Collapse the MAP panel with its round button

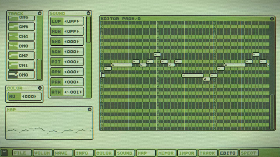pos(90,110)
